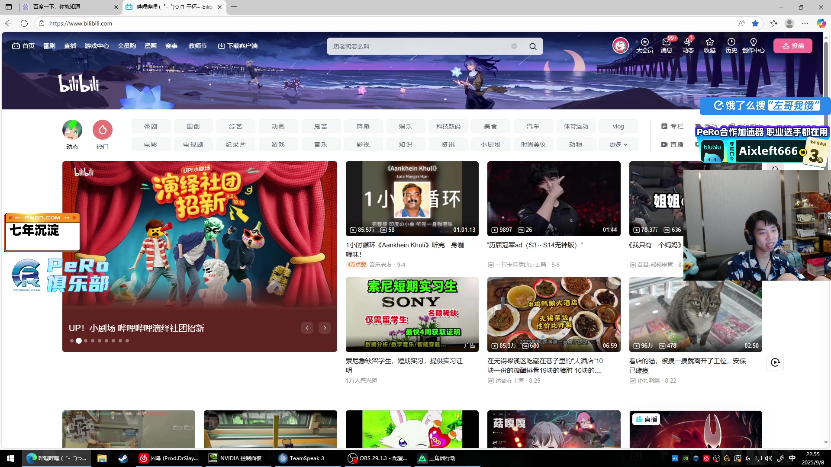This screenshot has height=467, width=831.
Task: Open the cat video thumbnail 看店的猫
Action: pyautogui.click(x=696, y=314)
